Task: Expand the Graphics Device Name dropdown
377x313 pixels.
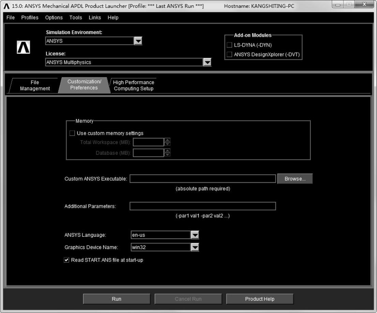Action: (x=195, y=247)
